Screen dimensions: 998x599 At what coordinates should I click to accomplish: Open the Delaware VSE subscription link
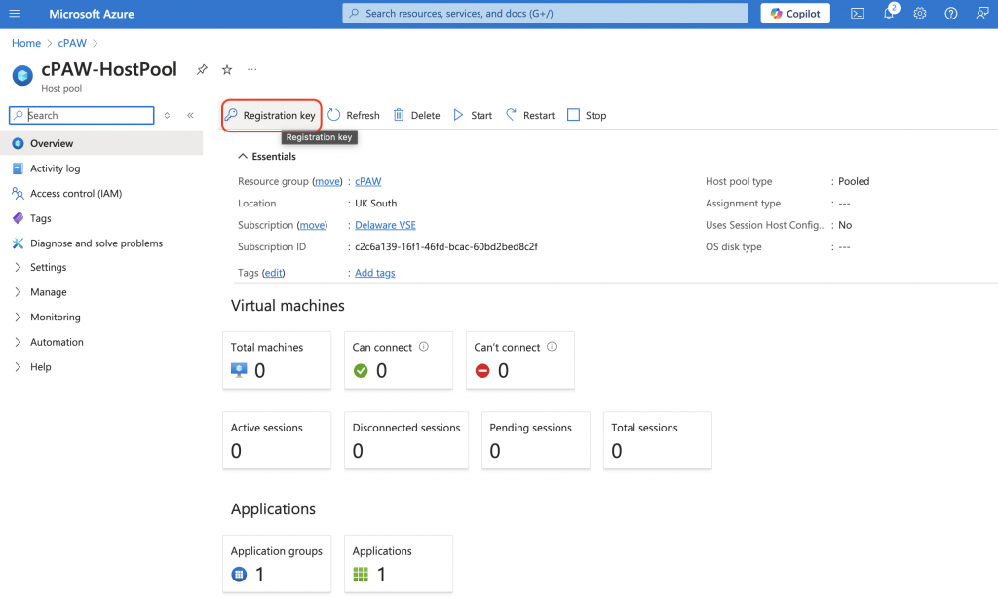tap(385, 225)
